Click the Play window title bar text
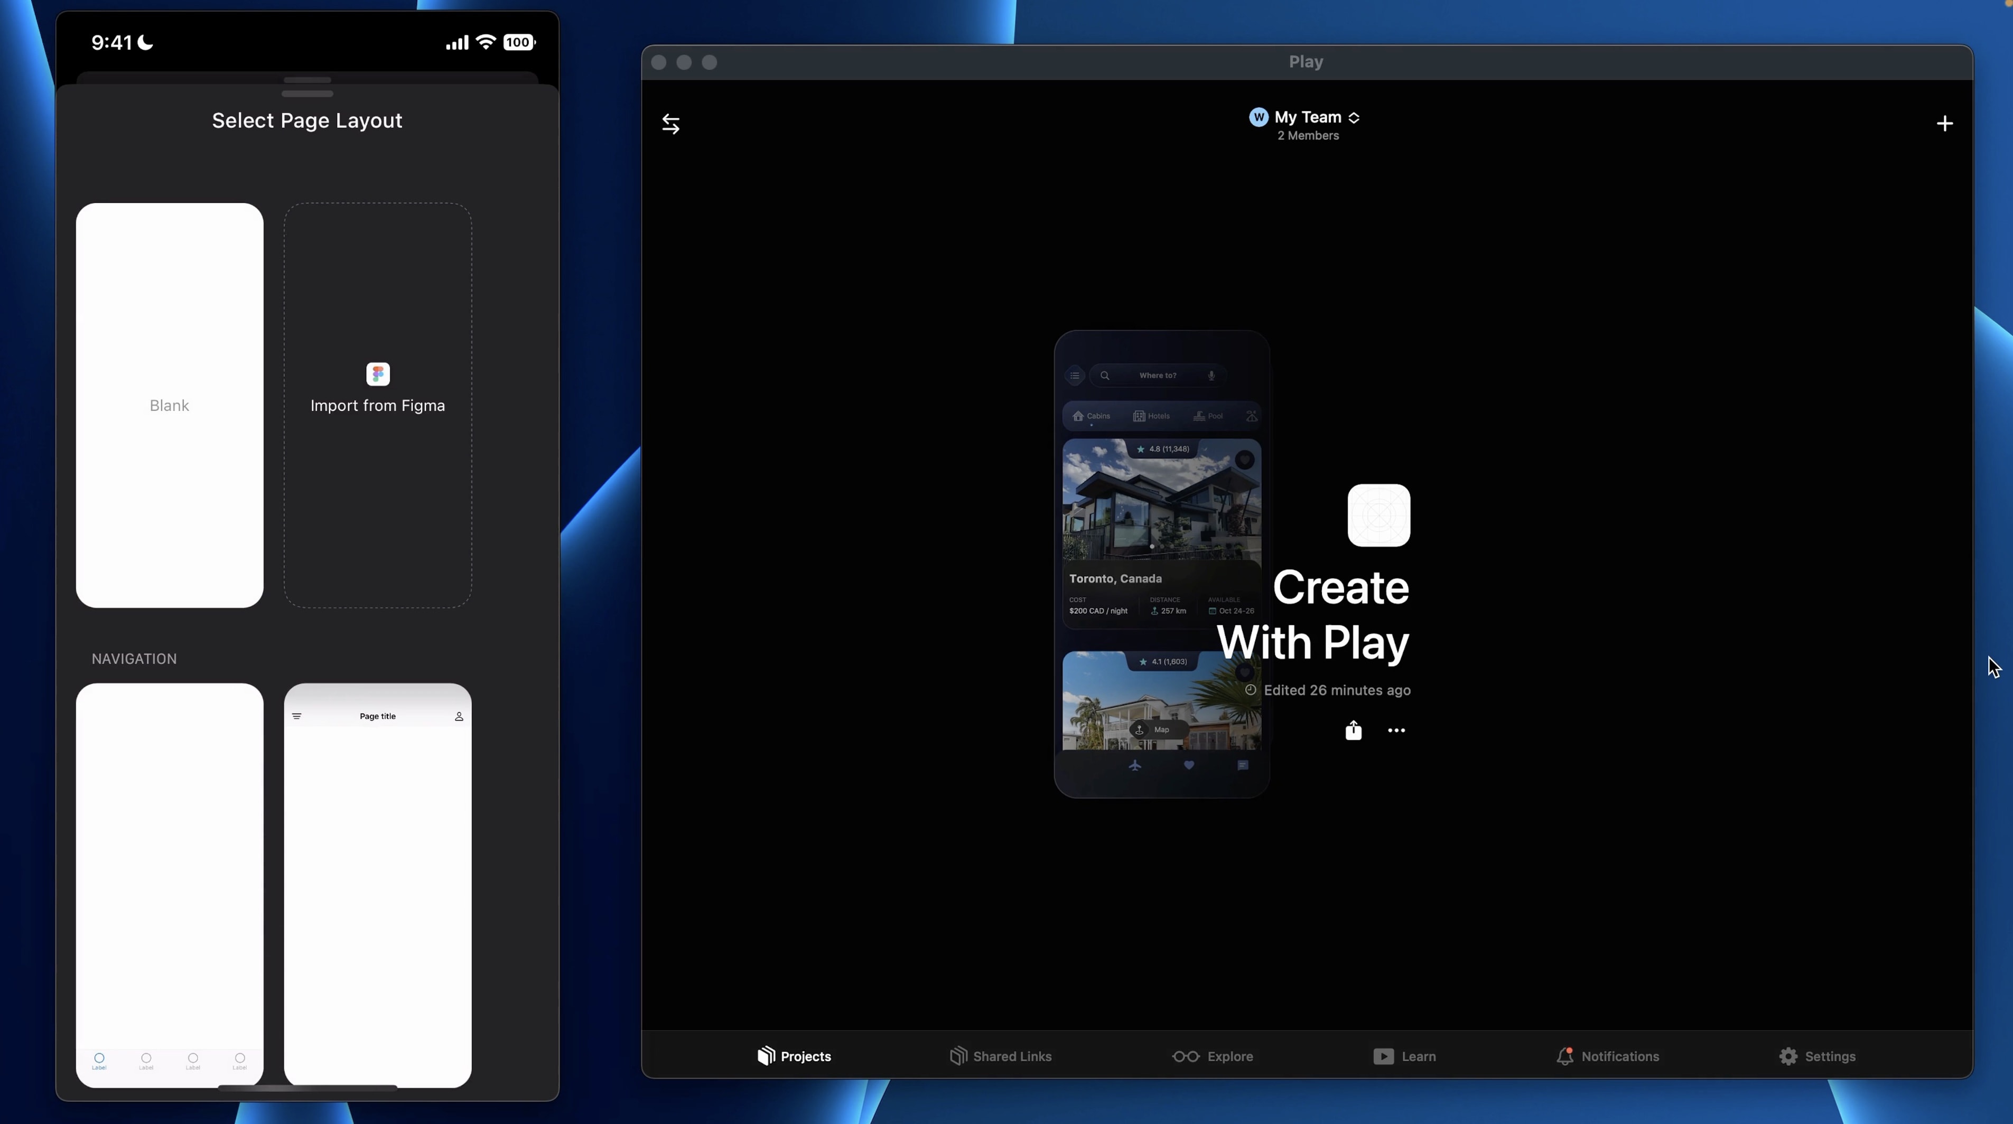The width and height of the screenshot is (2013, 1124). point(1305,62)
